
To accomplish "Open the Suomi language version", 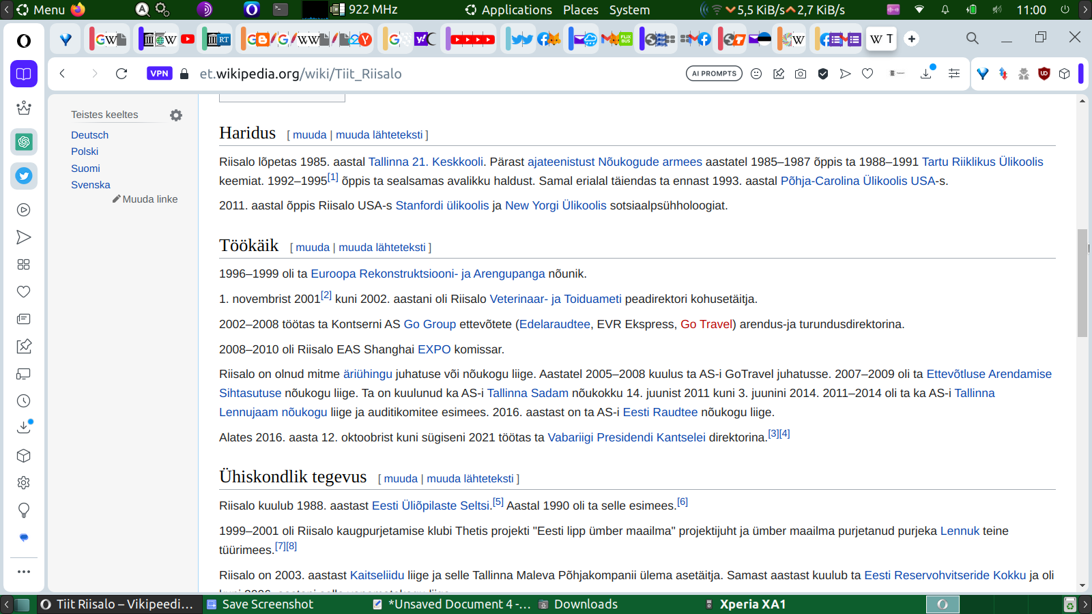I will tap(85, 169).
